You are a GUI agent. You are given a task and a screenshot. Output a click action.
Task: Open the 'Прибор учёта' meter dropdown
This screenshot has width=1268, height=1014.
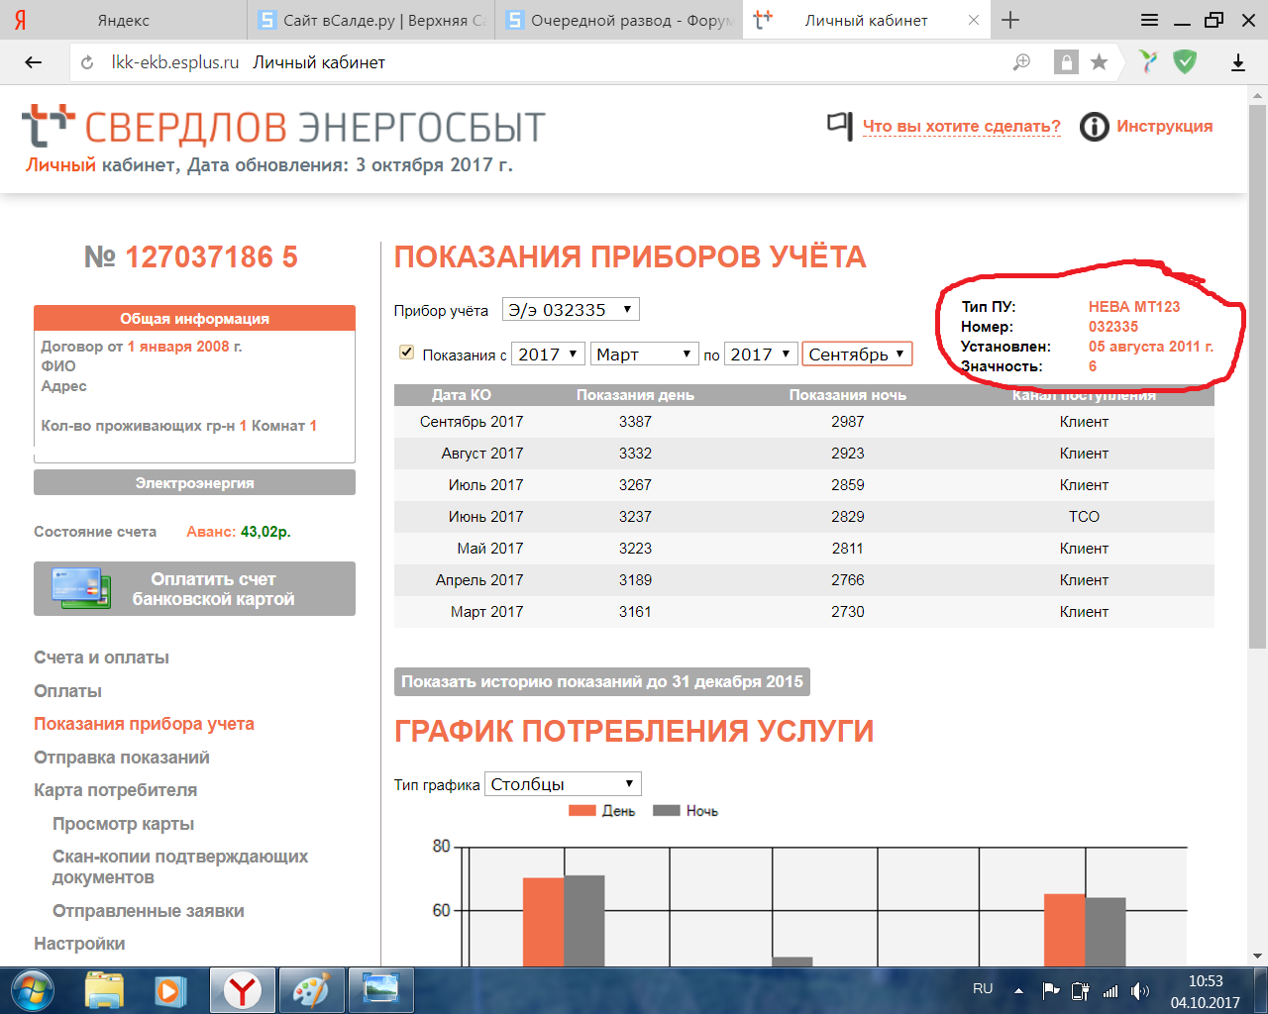pyautogui.click(x=571, y=310)
